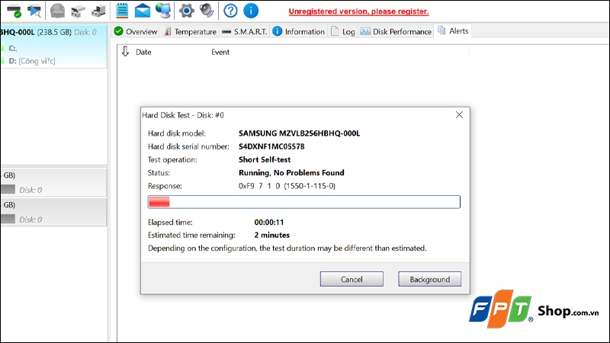Open the Log tab
Screen dimensions: 610x343
click(x=342, y=31)
